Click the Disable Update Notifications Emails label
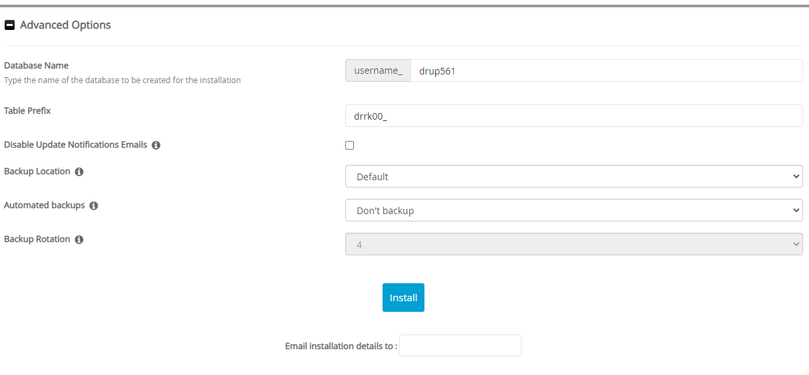This screenshot has height=375, width=809. click(x=75, y=145)
